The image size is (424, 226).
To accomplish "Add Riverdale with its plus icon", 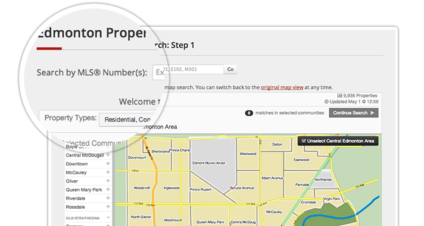I will coord(108,198).
